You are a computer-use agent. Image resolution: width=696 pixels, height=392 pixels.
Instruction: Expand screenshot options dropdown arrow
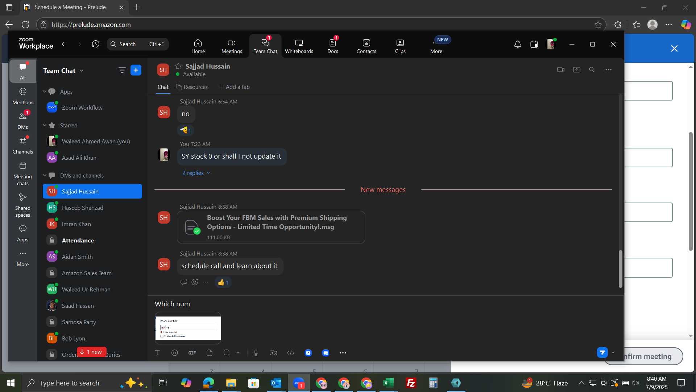pyautogui.click(x=238, y=353)
